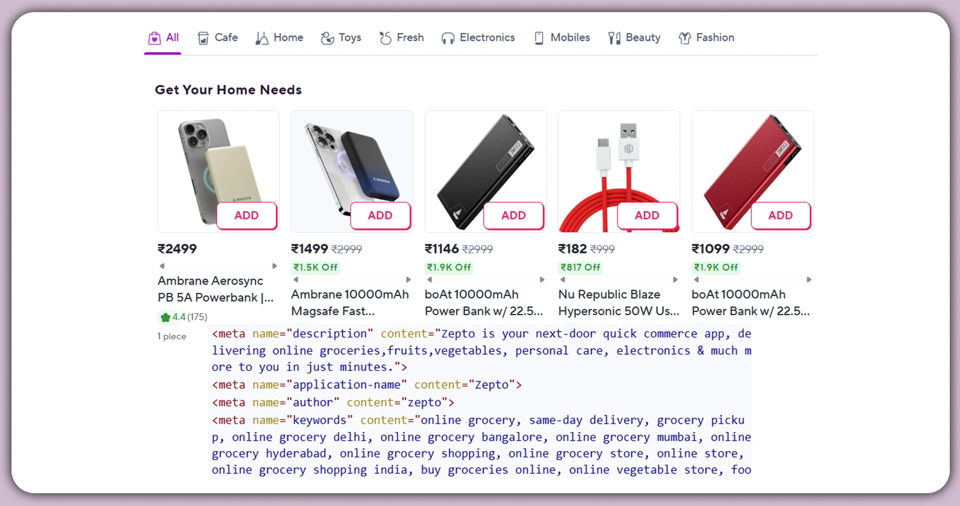
Task: Click the Home category icon
Action: [262, 37]
